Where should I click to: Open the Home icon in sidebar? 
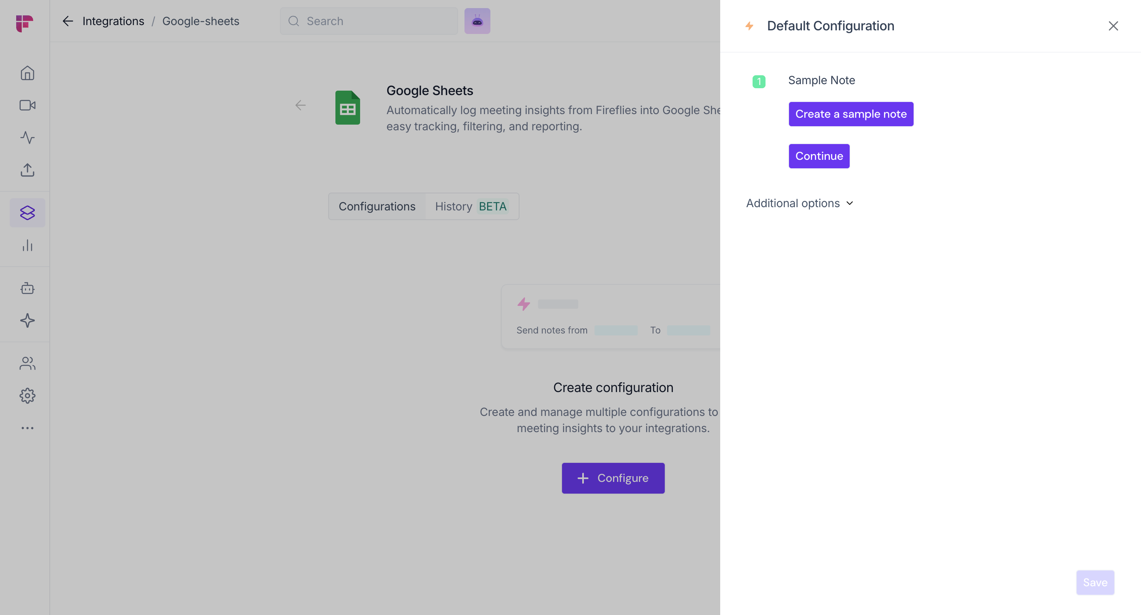coord(28,73)
